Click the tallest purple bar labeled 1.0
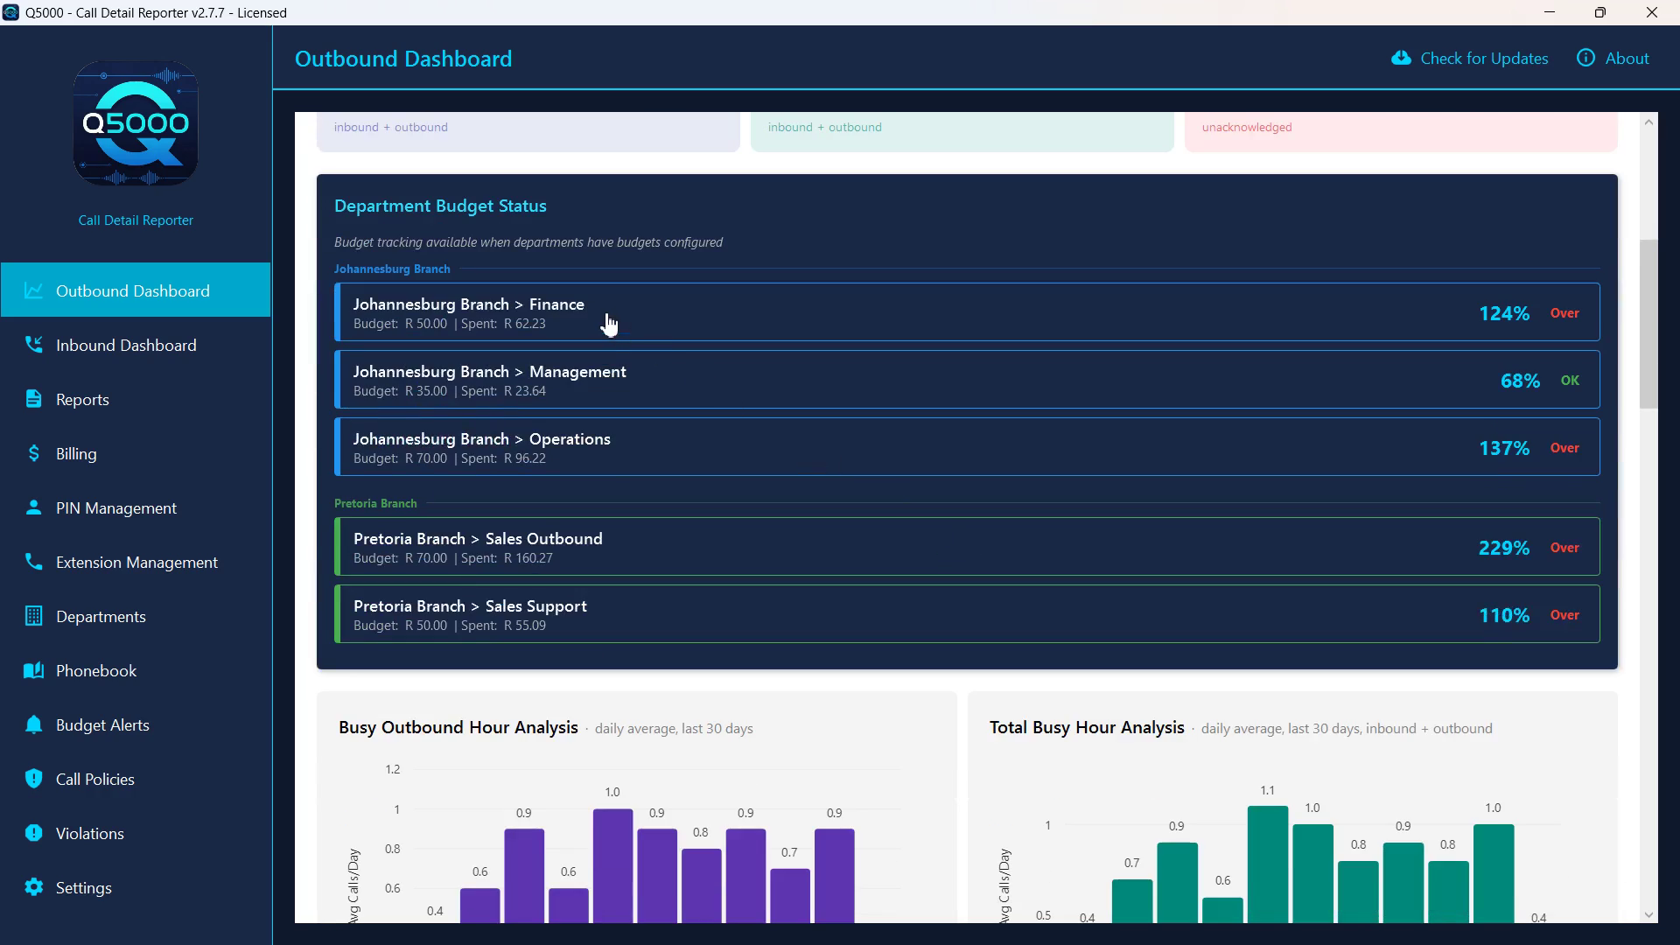This screenshot has height=945, width=1680. pyautogui.click(x=612, y=865)
